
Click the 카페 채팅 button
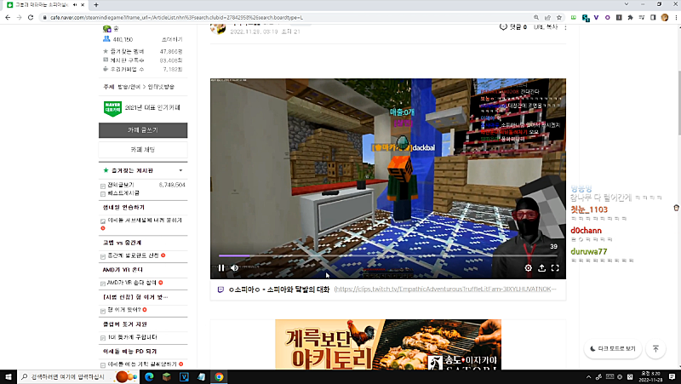pos(143,150)
